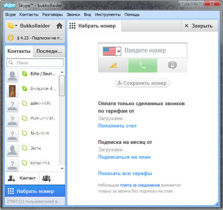The width and height of the screenshot is (223, 210).
Task: Click the dial pad icon in Набрать номер tab
Action: point(72,26)
